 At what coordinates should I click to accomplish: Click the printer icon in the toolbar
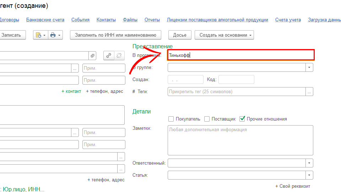[53, 35]
